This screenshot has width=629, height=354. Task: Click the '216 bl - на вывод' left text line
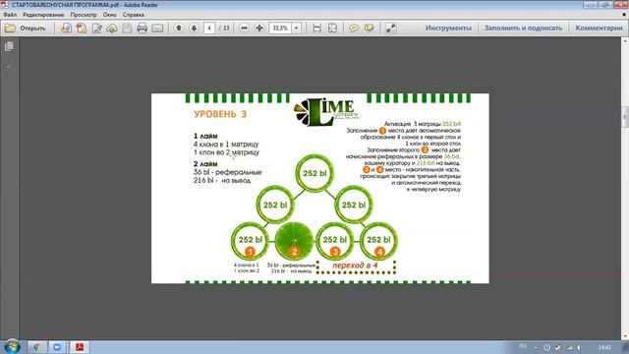222,181
